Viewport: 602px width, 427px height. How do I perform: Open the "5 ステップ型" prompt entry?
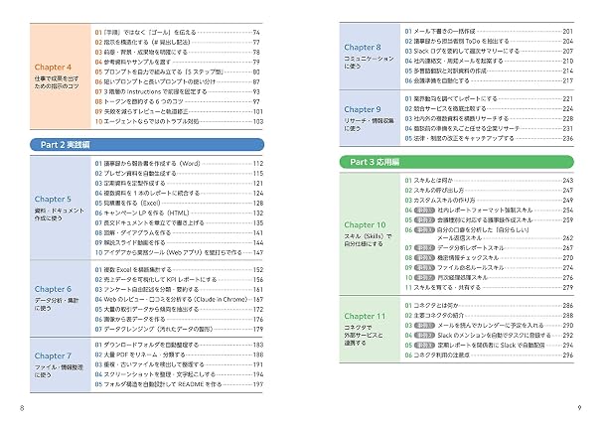click(178, 71)
